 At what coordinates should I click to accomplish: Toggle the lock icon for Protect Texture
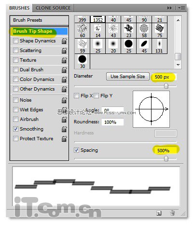64,139
